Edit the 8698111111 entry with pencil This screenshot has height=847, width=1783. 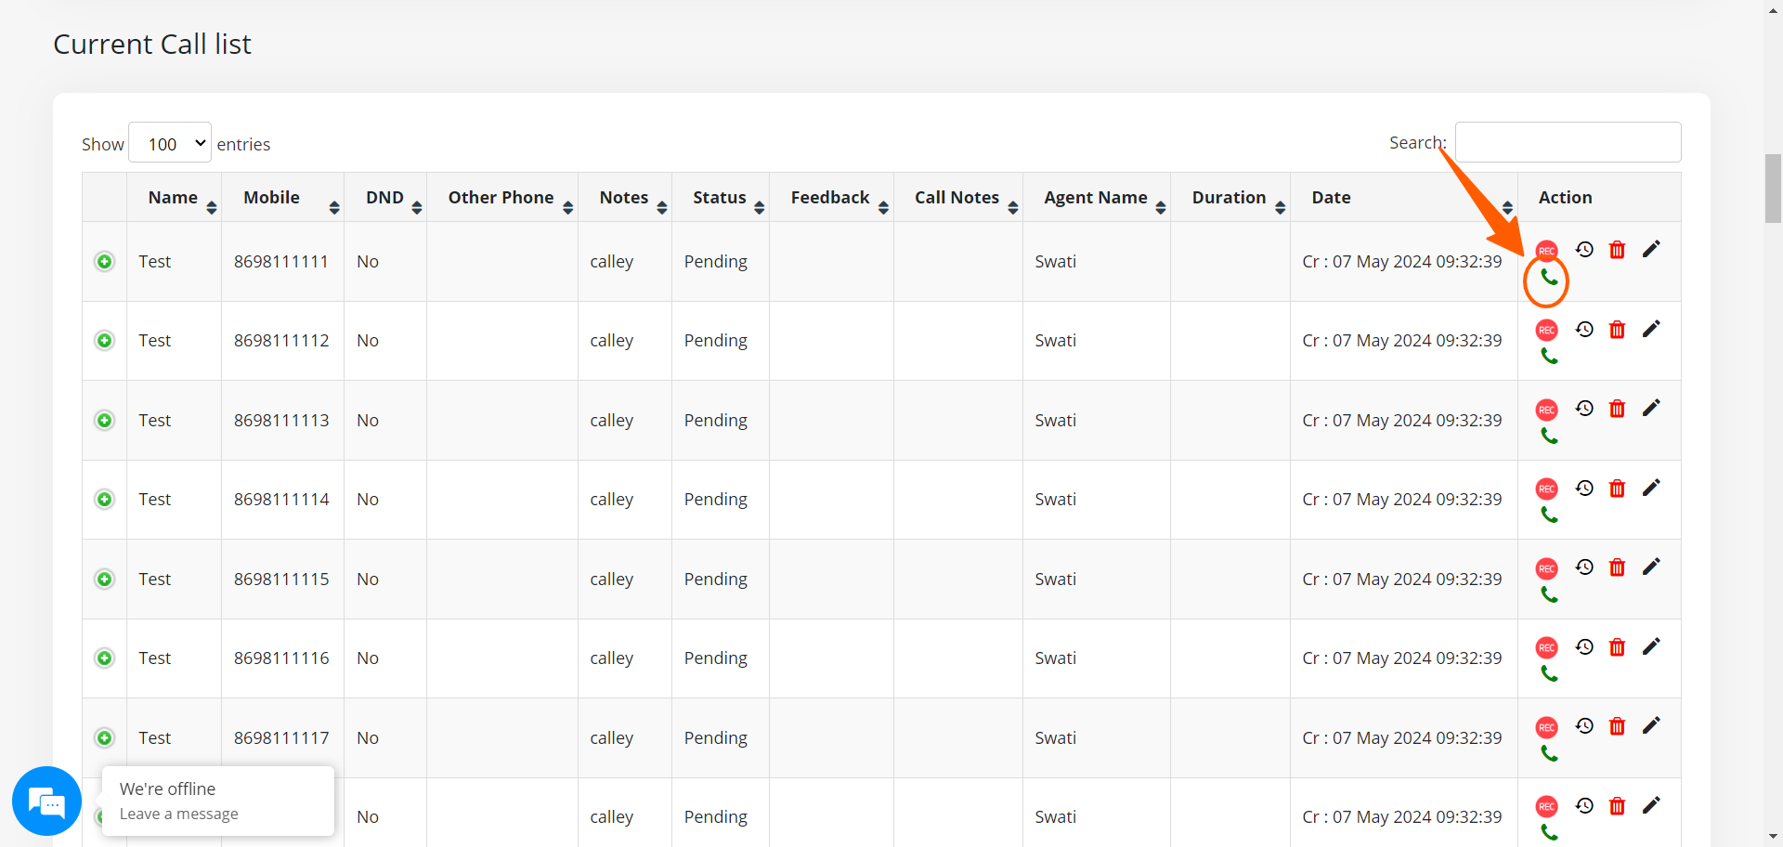coord(1651,249)
